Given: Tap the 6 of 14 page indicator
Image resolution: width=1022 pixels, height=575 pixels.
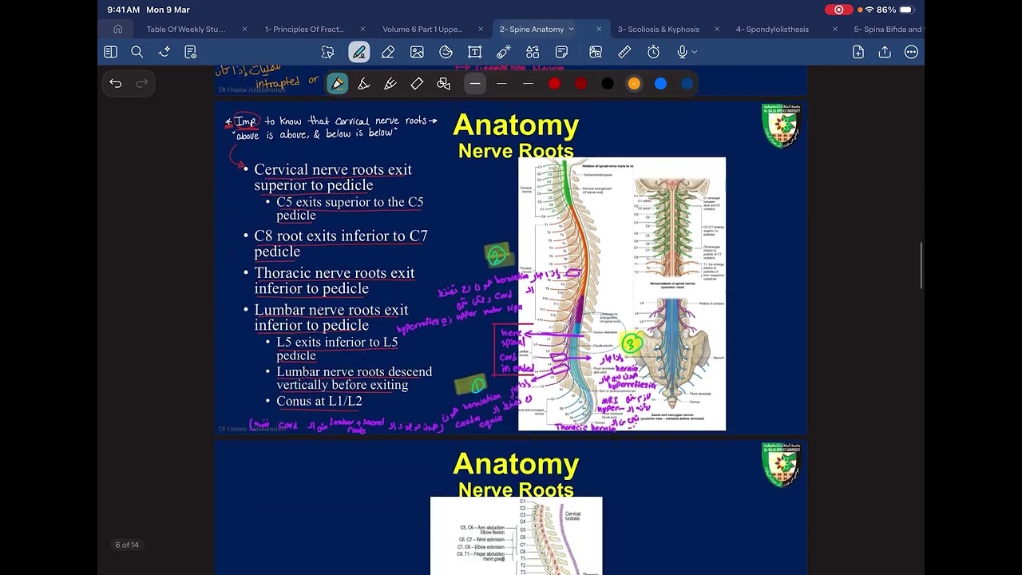Looking at the screenshot, I should coord(127,545).
